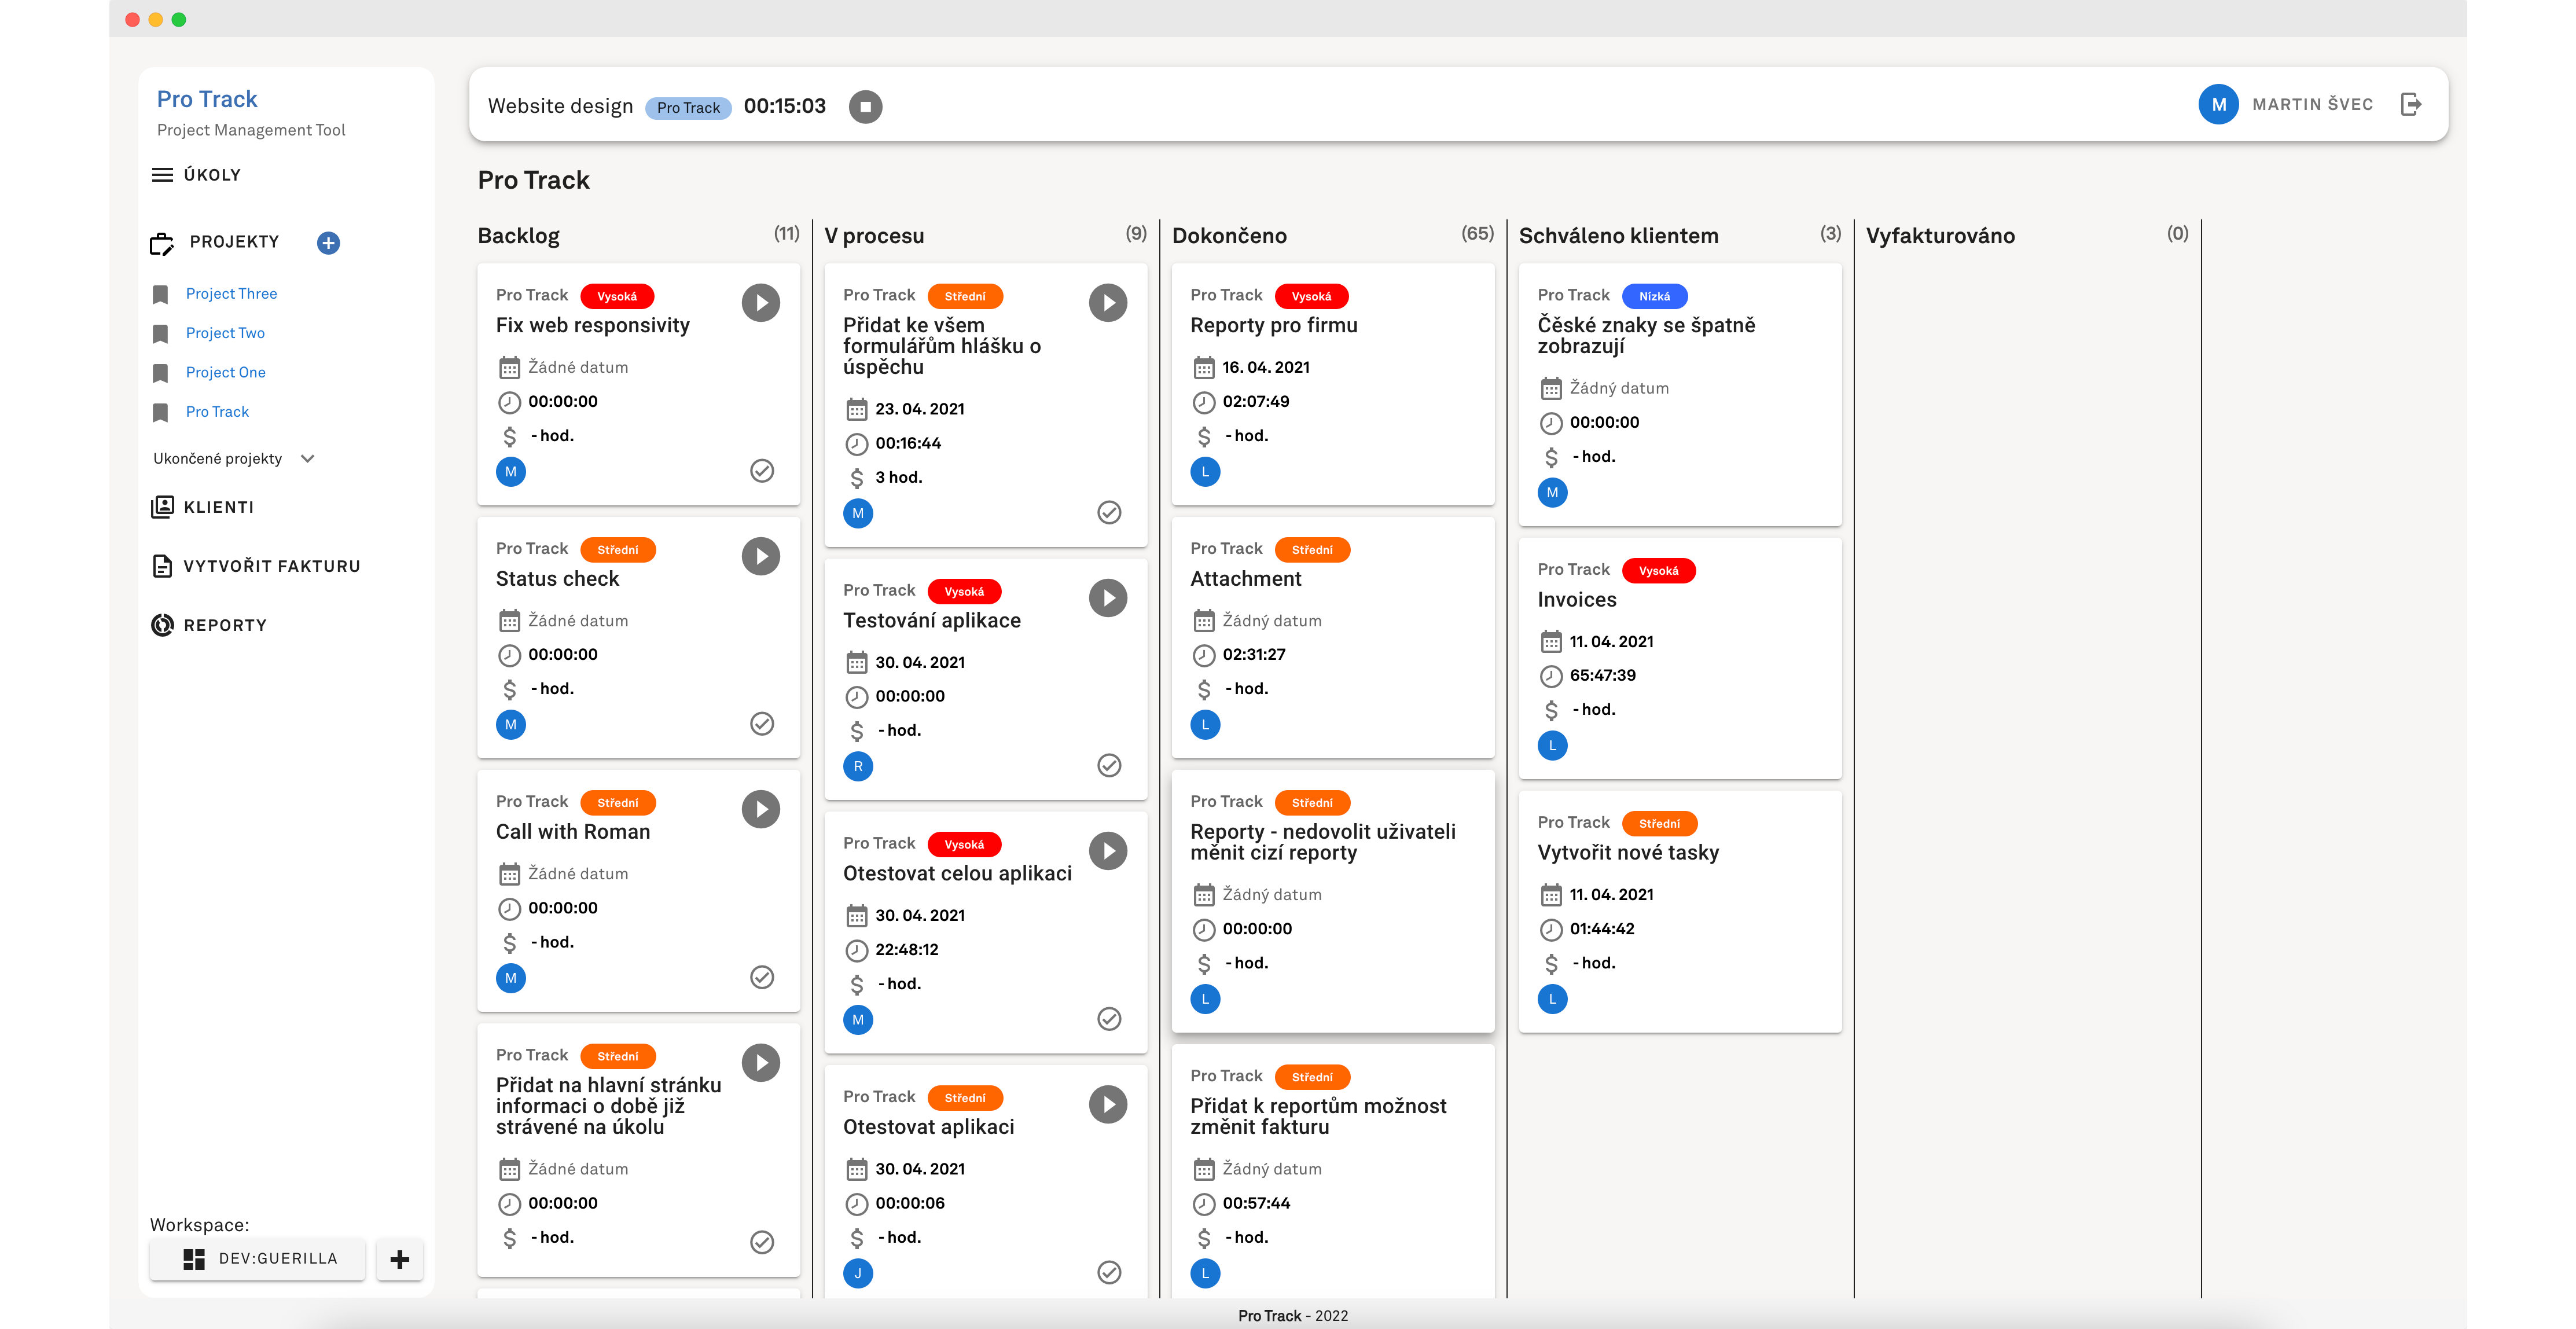Mark Status check task as complete
Viewport: 2576px width, 1329px height.
point(761,724)
